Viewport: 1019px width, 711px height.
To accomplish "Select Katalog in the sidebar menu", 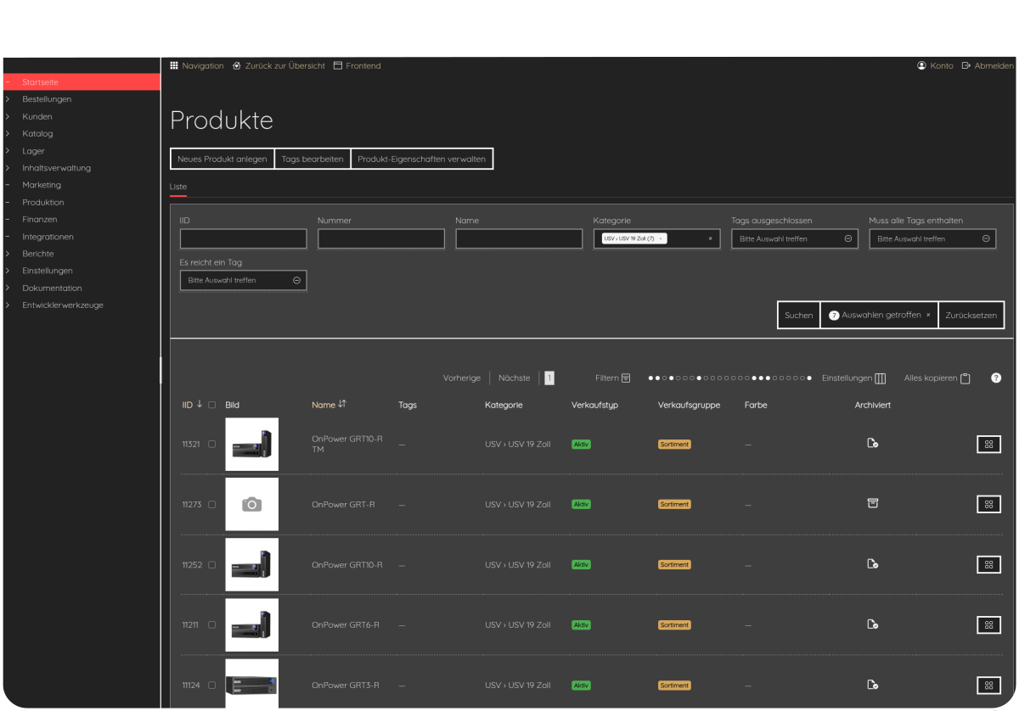I will (x=37, y=133).
